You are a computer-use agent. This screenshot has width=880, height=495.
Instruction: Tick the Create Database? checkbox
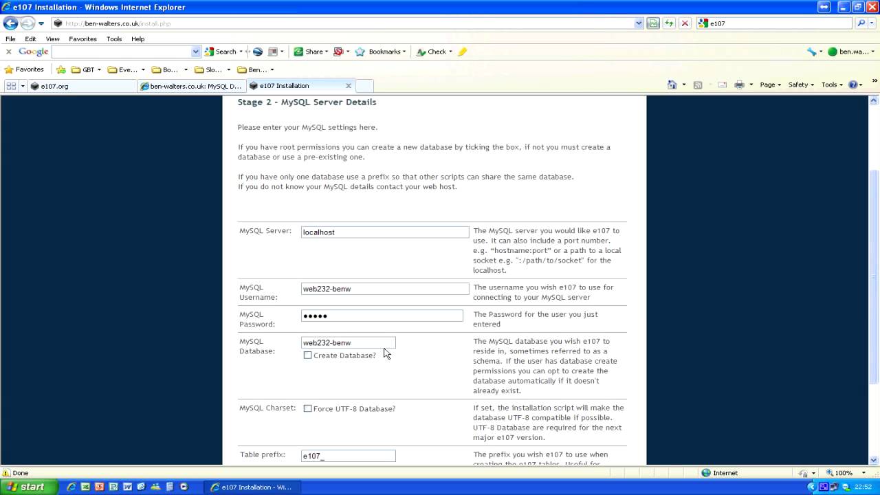[307, 355]
